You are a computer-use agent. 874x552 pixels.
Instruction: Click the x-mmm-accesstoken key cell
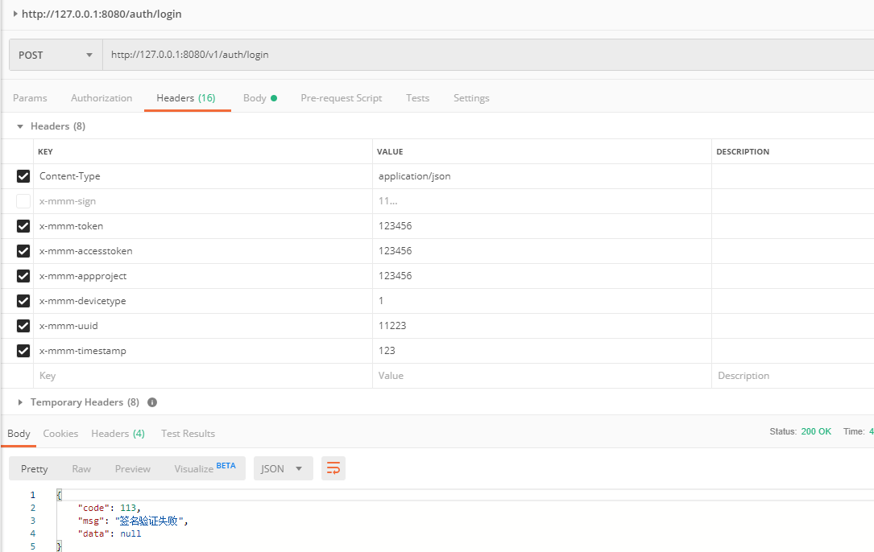[x=203, y=251]
